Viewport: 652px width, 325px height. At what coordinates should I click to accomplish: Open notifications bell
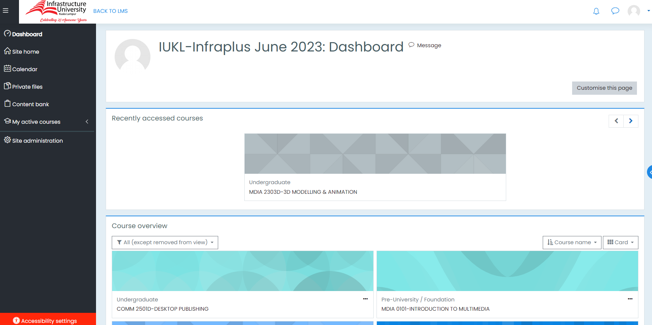596,11
